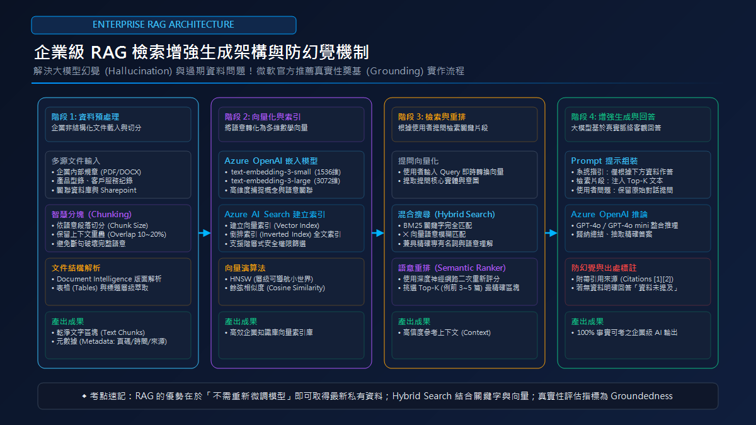Click the line '根據使用者提問檢索關鍵片段'
Image resolution: width=756 pixels, height=425 pixels.
[x=443, y=128]
